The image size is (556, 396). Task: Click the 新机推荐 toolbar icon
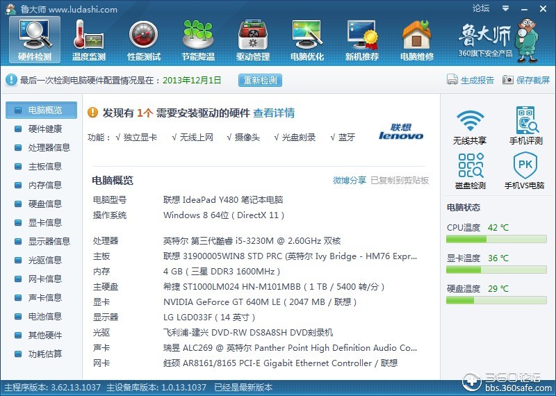(x=361, y=39)
